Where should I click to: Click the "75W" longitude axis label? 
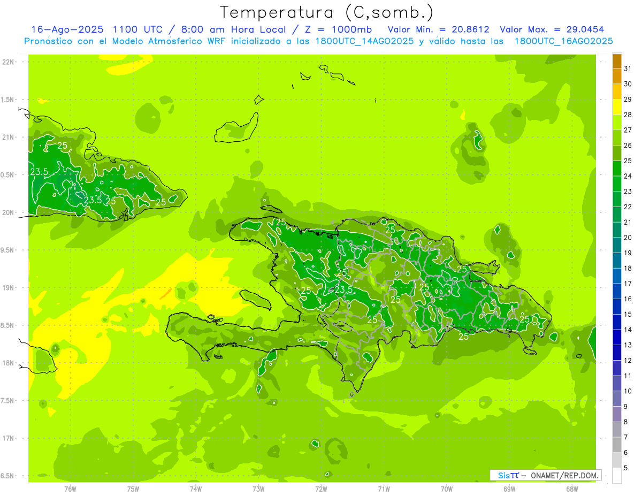pyautogui.click(x=133, y=489)
